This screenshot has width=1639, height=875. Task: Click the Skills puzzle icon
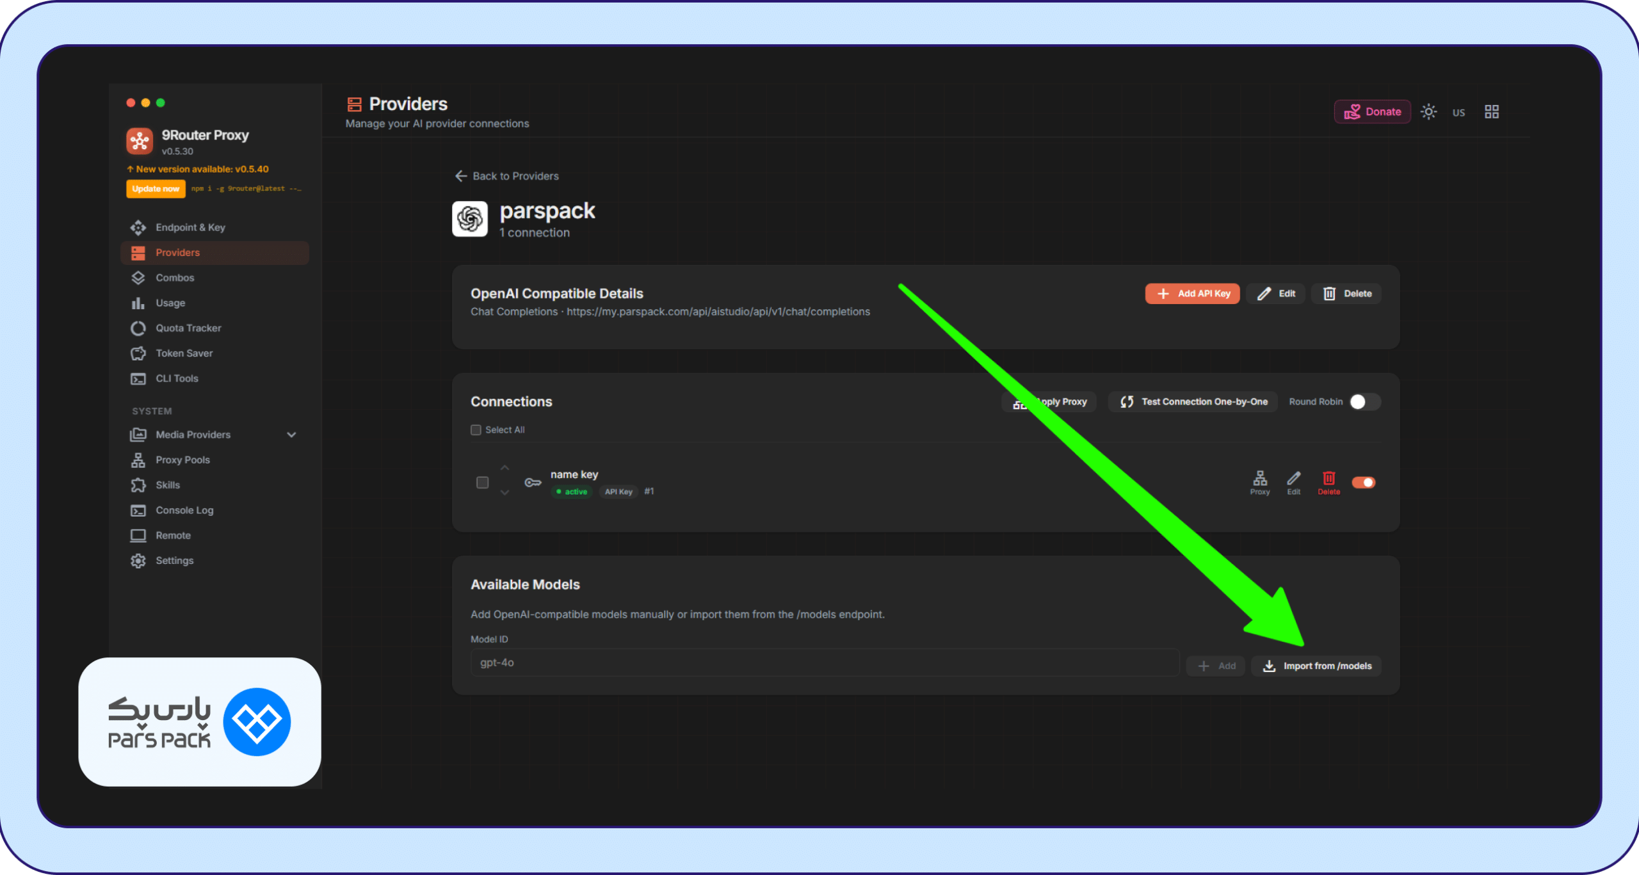pyautogui.click(x=138, y=485)
